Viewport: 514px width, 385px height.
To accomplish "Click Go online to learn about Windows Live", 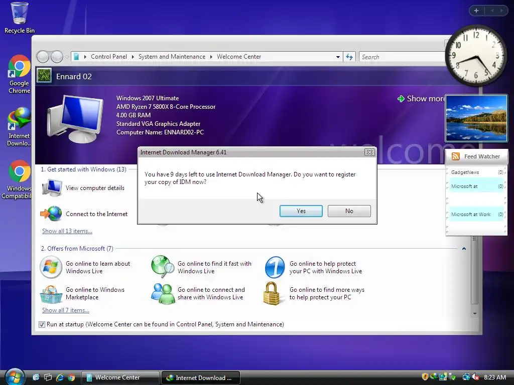I will 98,267.
